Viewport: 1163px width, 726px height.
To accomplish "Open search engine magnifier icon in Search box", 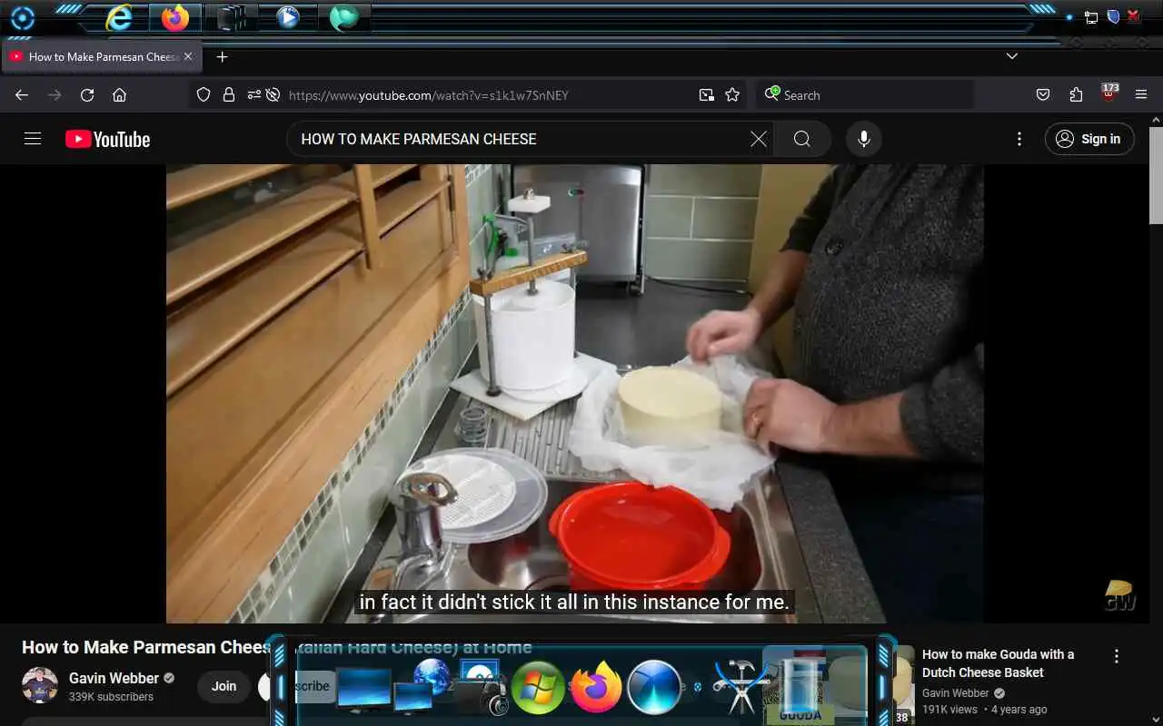I will [x=772, y=93].
